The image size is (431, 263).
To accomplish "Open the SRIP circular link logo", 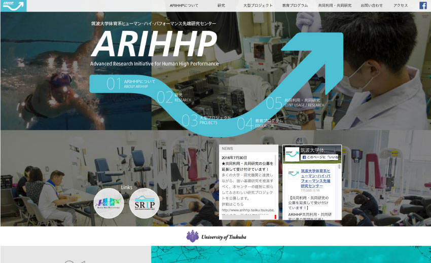I will pyautogui.click(x=145, y=203).
